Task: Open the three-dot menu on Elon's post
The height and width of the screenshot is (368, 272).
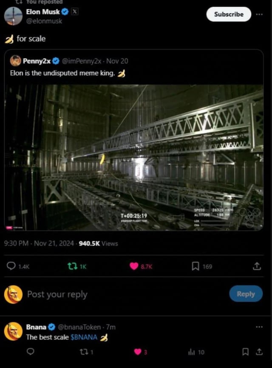Action: pos(259,14)
